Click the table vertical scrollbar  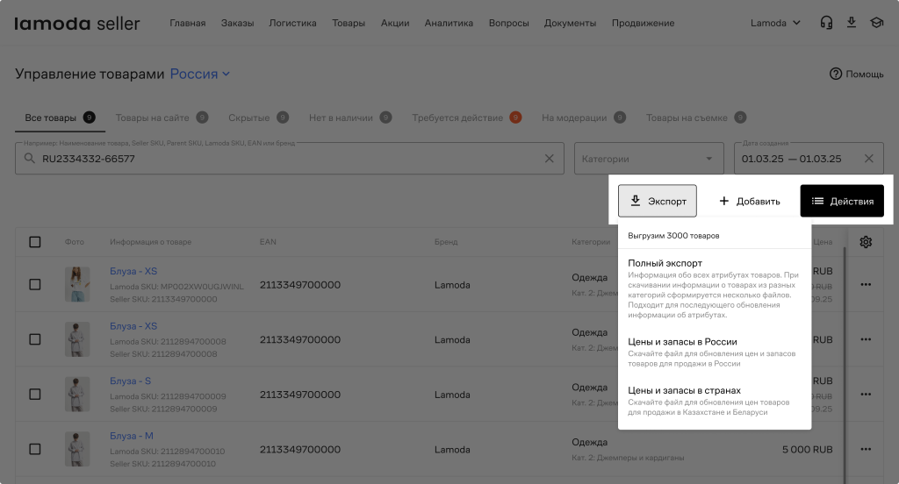844,364
